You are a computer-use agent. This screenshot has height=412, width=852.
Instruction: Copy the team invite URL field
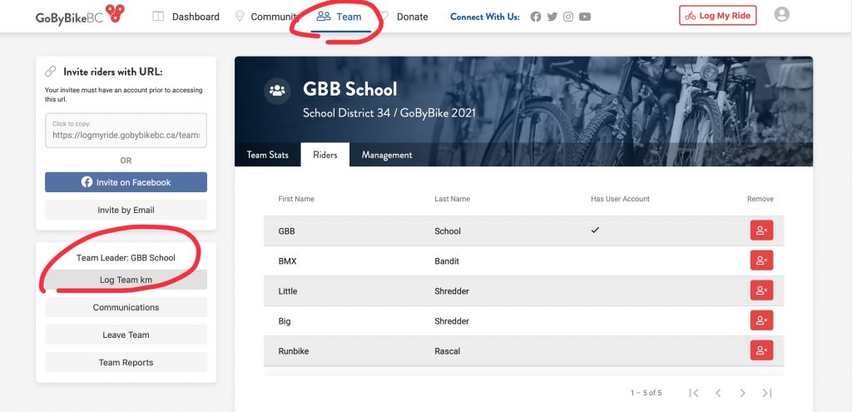click(126, 131)
